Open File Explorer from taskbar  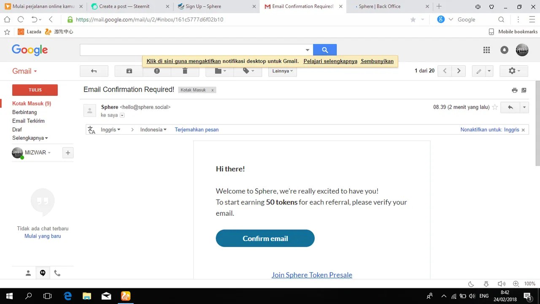pyautogui.click(x=86, y=296)
